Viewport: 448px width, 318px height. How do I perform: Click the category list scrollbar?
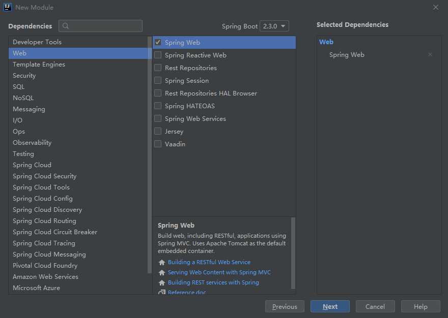150,155
